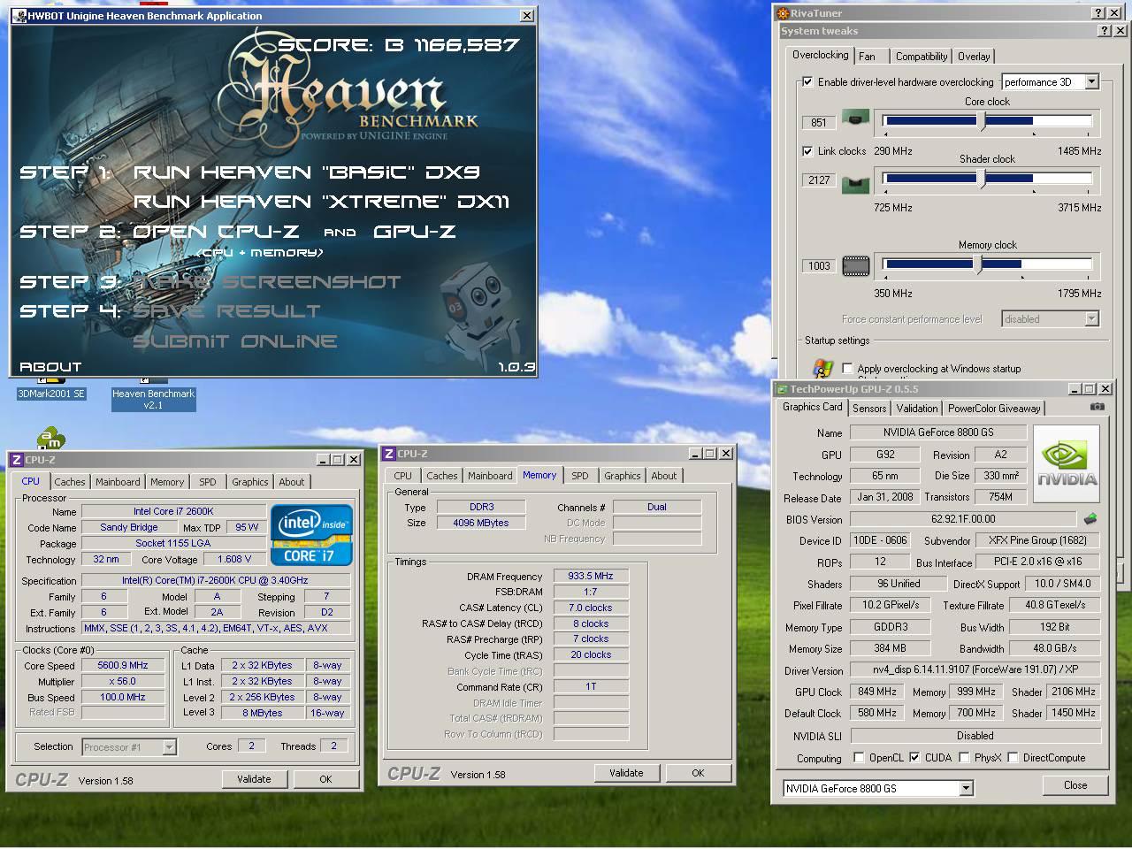The height and width of the screenshot is (849, 1132).
Task: Click the core clock value field 851
Action: coord(819,123)
